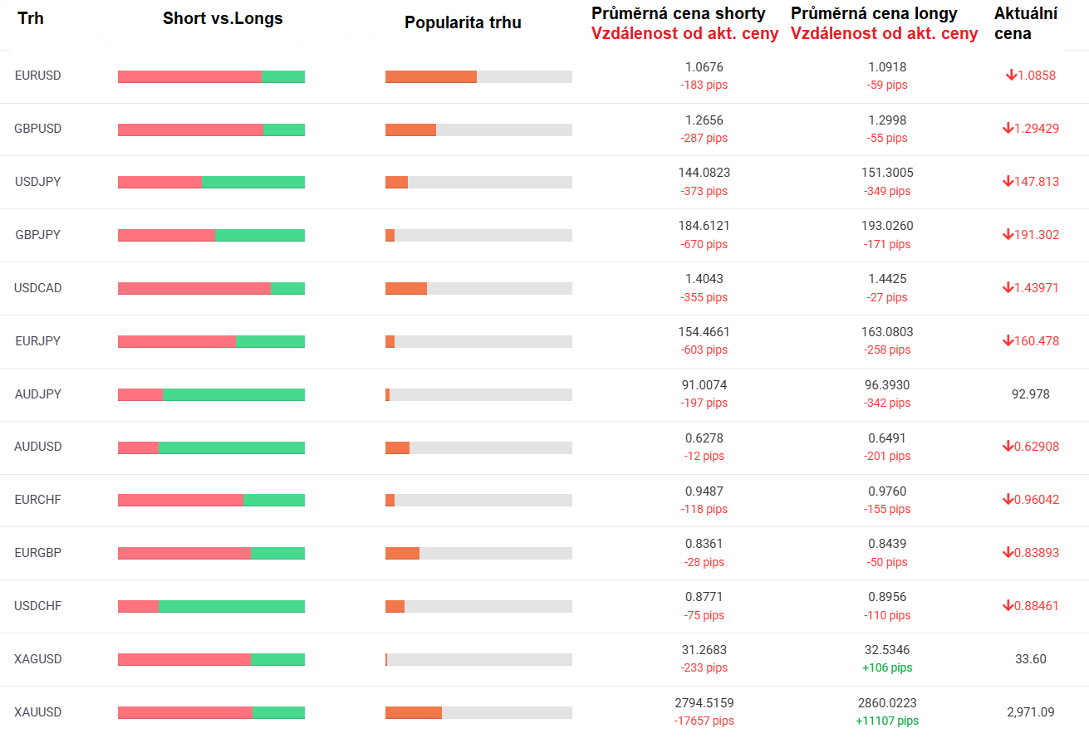The width and height of the screenshot is (1089, 748).
Task: Click the down arrow next to 147.813
Action: (x=1008, y=182)
